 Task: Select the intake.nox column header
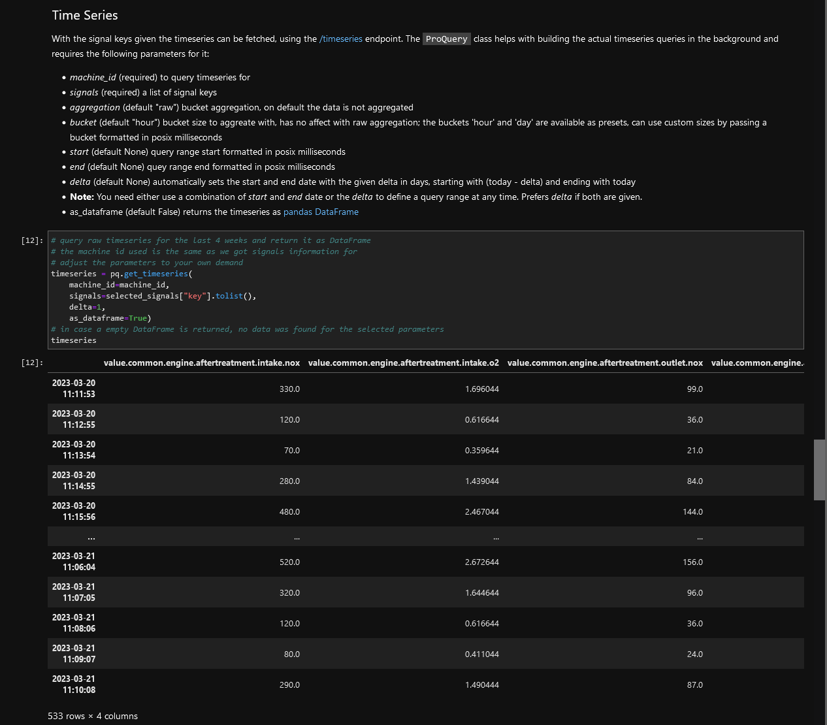[x=201, y=363]
